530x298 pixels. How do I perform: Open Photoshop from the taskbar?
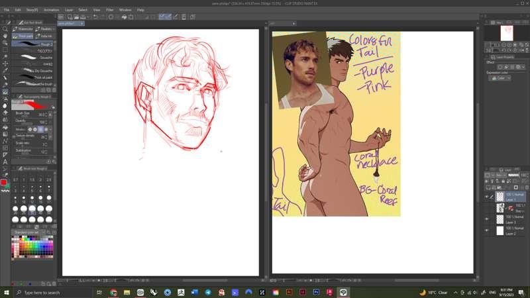[316, 293]
